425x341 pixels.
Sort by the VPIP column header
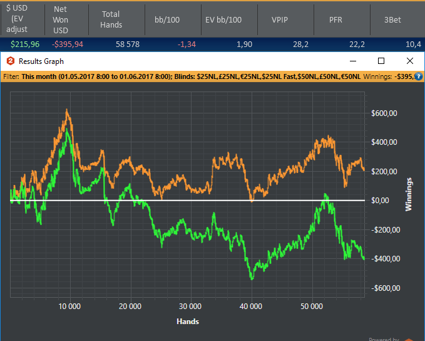[285, 19]
